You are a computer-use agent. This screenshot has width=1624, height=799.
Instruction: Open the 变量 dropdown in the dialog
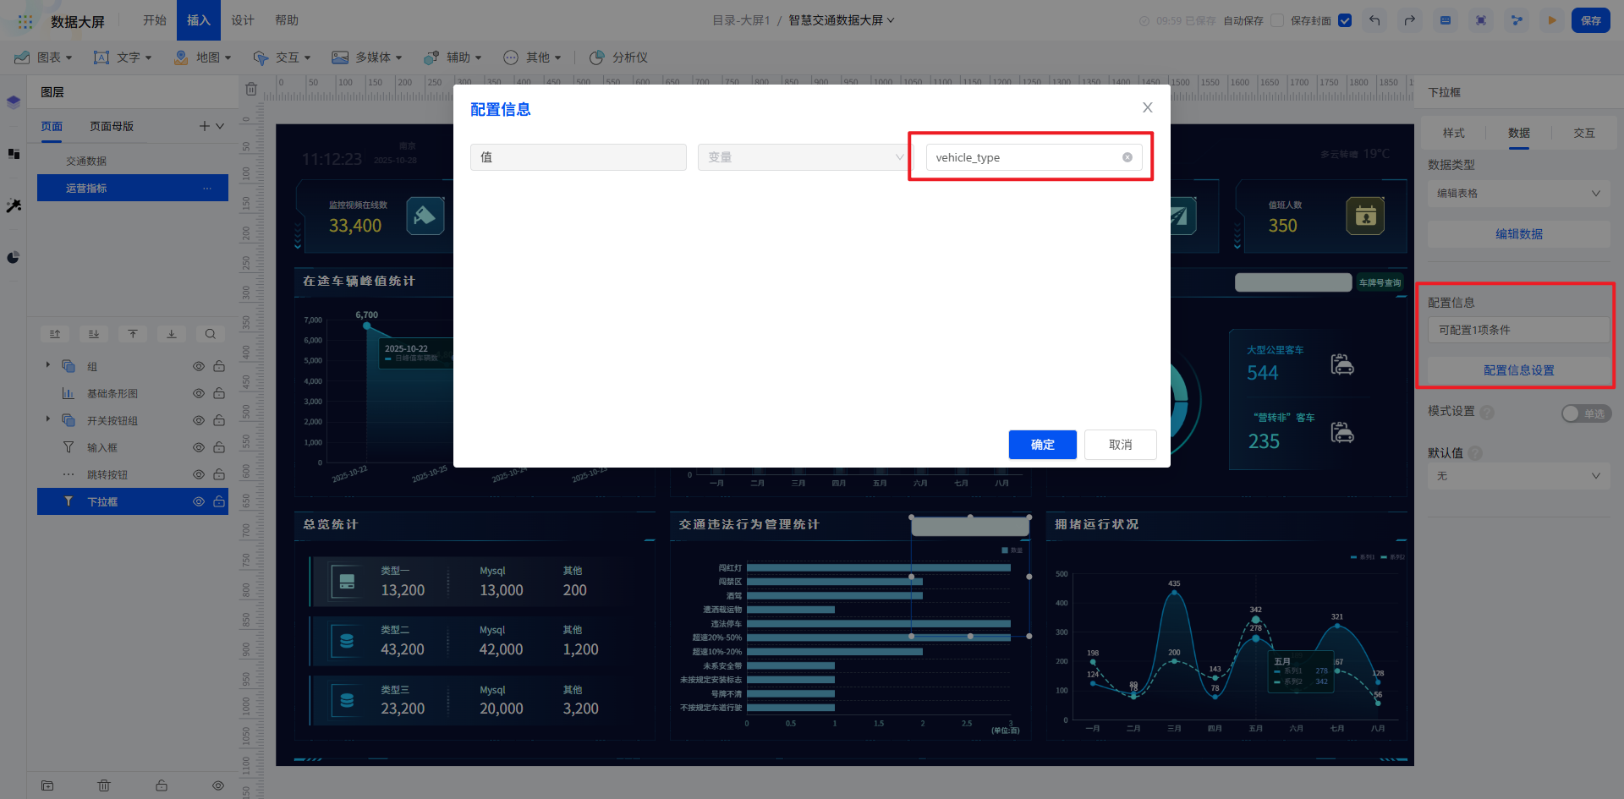click(x=804, y=157)
